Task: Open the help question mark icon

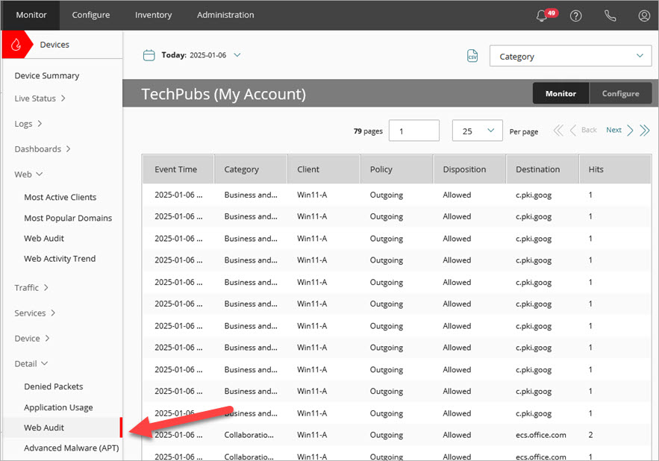Action: click(575, 16)
